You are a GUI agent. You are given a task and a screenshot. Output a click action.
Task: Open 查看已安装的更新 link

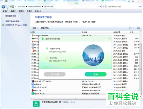click(12, 21)
